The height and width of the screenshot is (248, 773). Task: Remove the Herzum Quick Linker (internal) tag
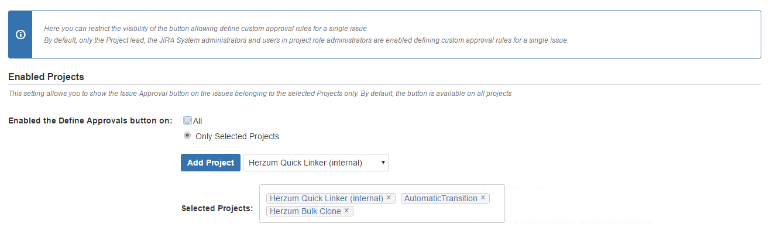click(389, 198)
